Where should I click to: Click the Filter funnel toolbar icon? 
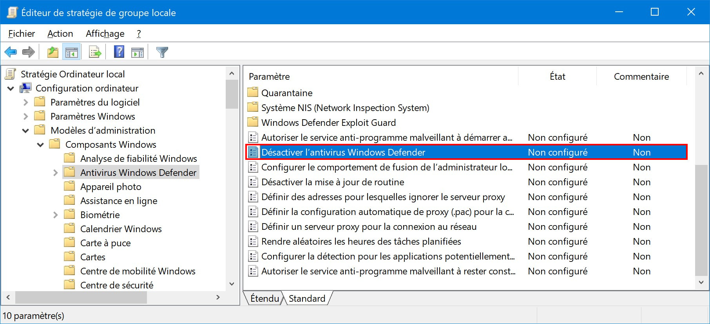162,52
